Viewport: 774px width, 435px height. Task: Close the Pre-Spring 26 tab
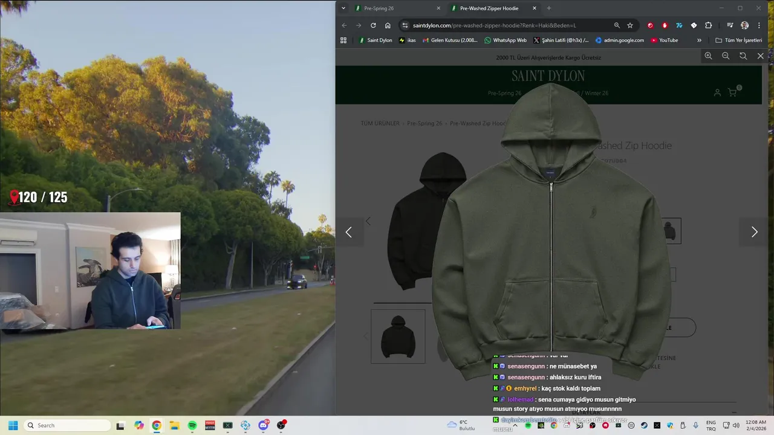coord(438,8)
